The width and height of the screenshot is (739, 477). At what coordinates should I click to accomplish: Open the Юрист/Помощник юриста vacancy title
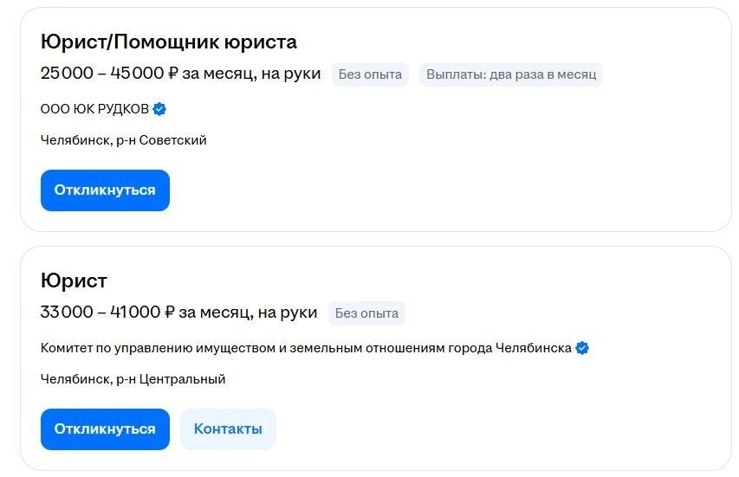click(169, 42)
